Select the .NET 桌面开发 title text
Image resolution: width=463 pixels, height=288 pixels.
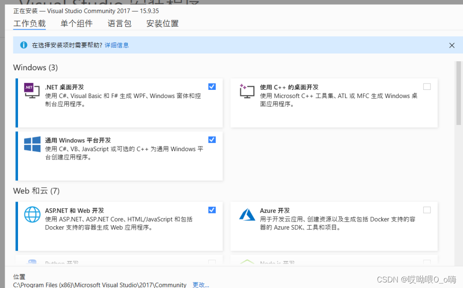coord(64,87)
